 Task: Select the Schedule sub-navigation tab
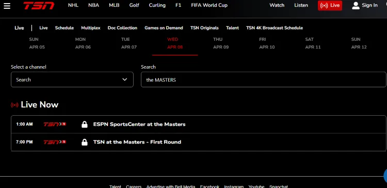point(64,28)
